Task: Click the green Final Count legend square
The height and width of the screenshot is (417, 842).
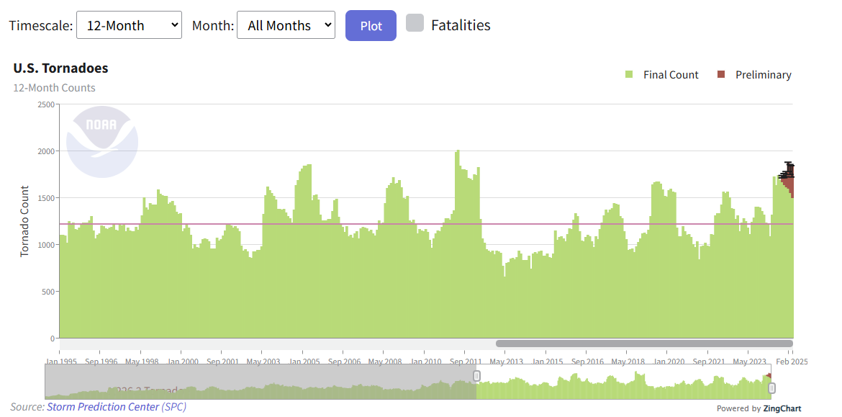Action: point(629,75)
